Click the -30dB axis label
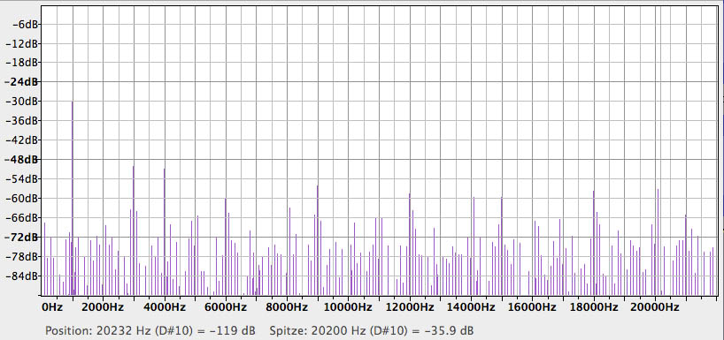The image size is (724, 340). pos(21,102)
